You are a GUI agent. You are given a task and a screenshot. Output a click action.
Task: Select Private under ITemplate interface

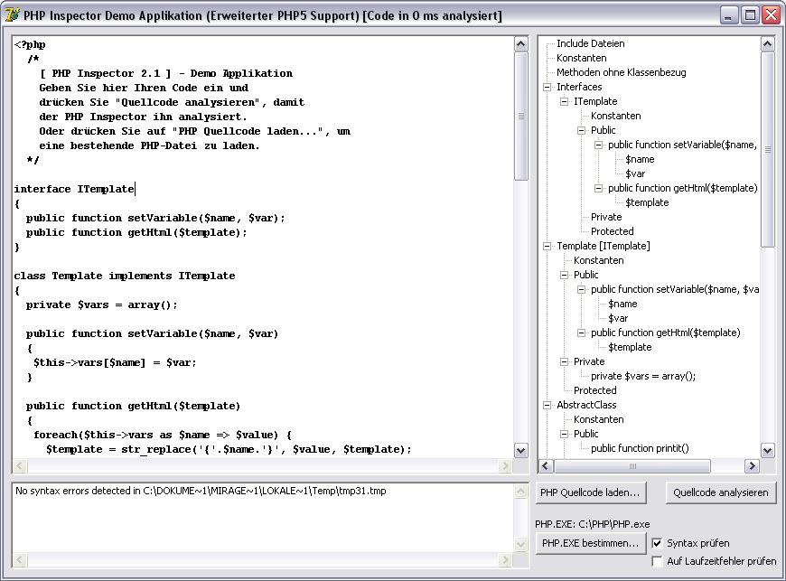pos(606,217)
